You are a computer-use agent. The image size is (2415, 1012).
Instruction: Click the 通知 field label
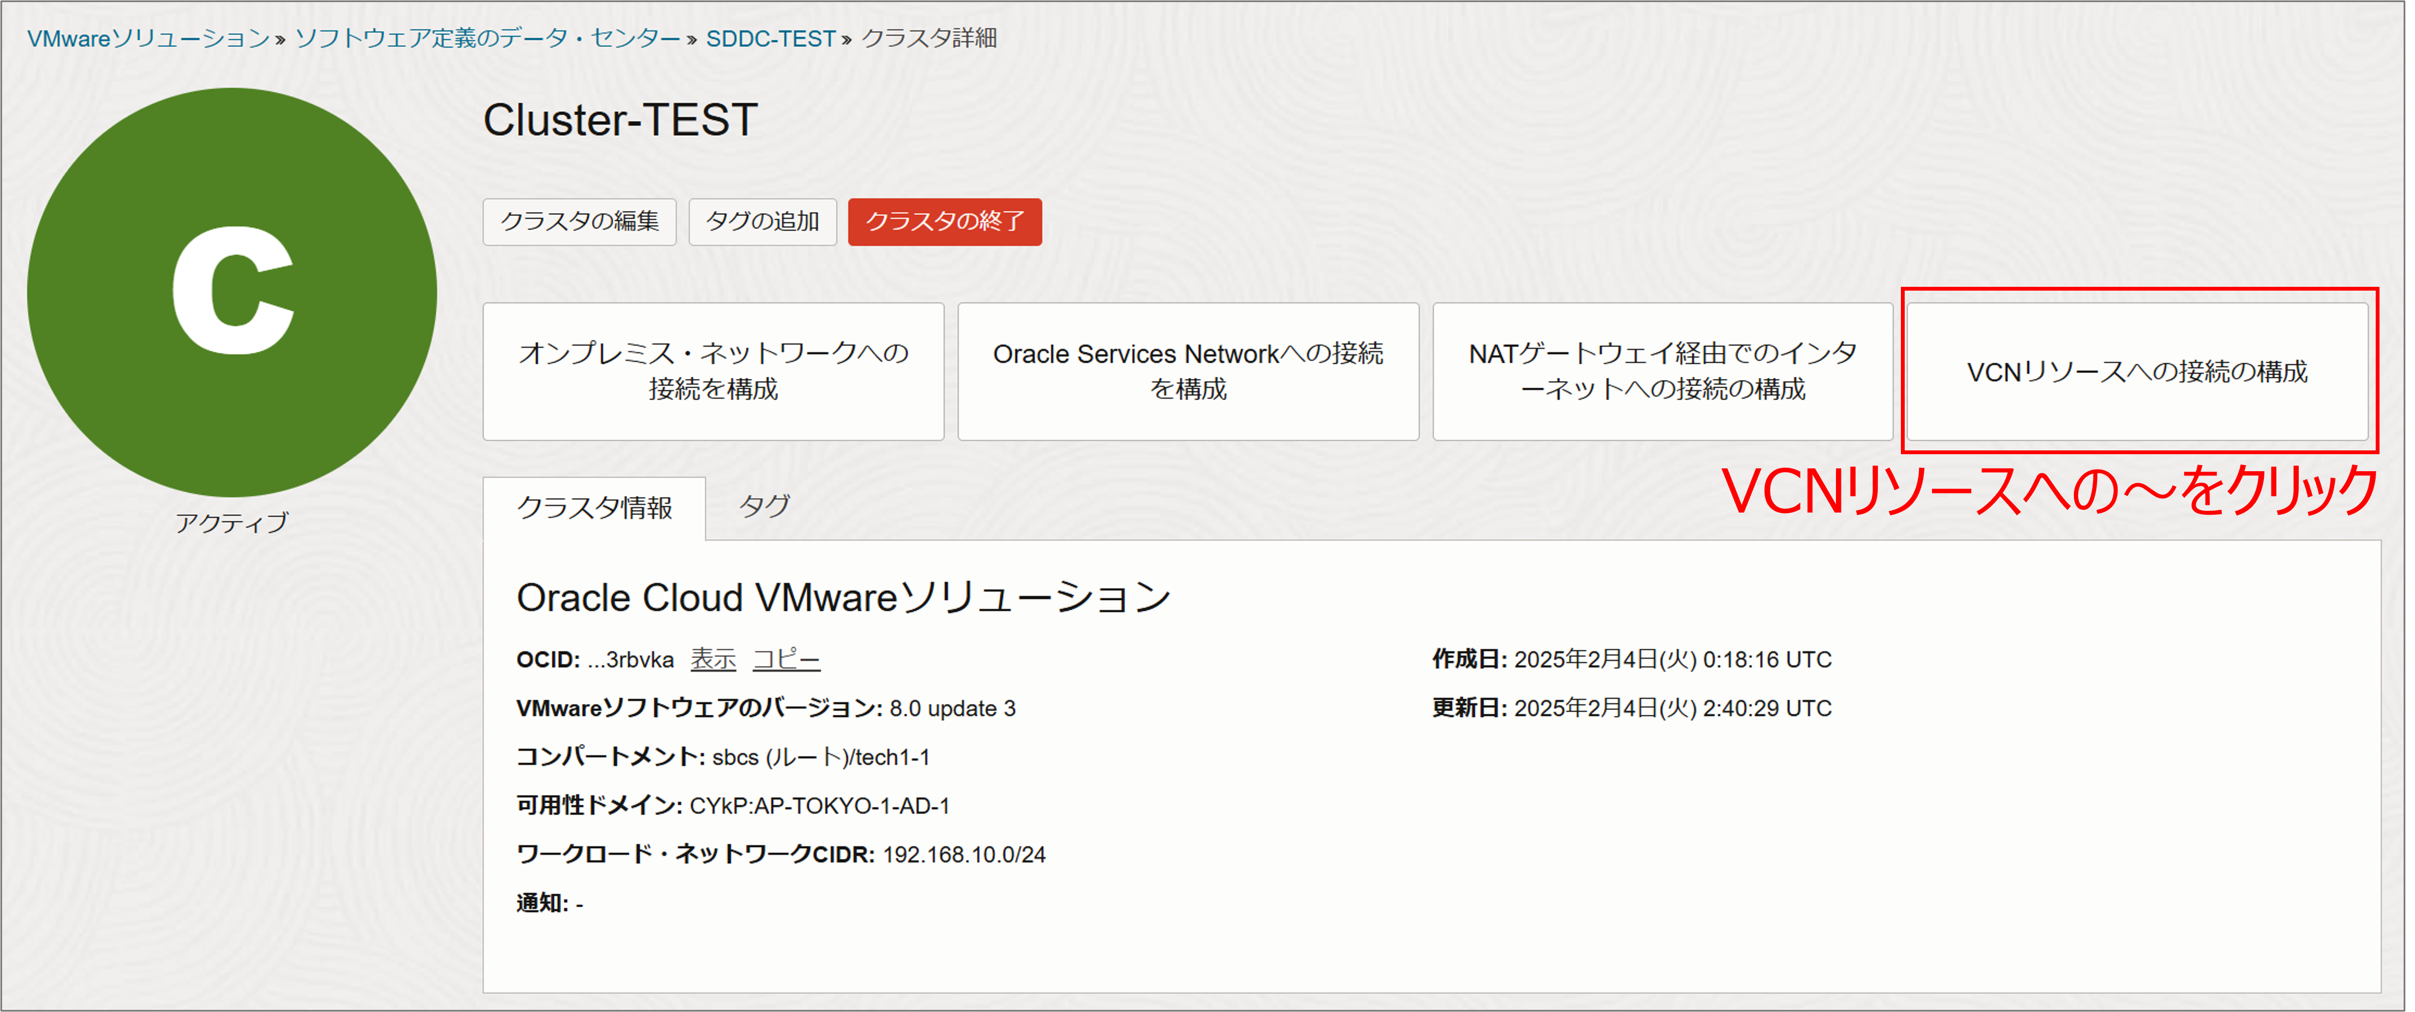point(542,903)
